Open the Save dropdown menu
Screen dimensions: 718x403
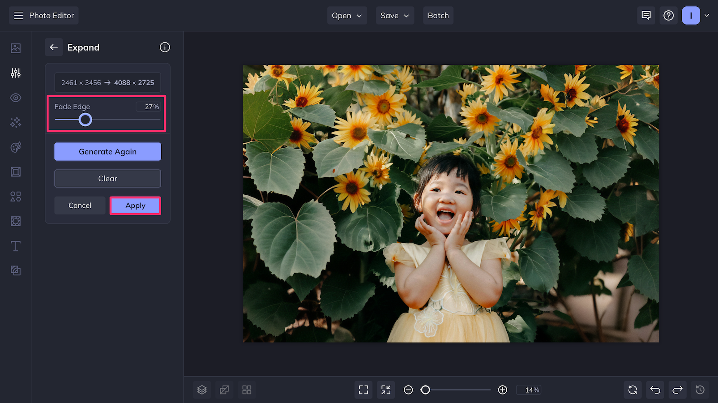tap(395, 15)
